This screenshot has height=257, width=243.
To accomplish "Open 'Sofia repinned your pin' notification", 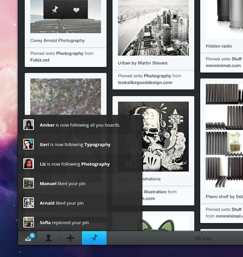I will click(64, 222).
